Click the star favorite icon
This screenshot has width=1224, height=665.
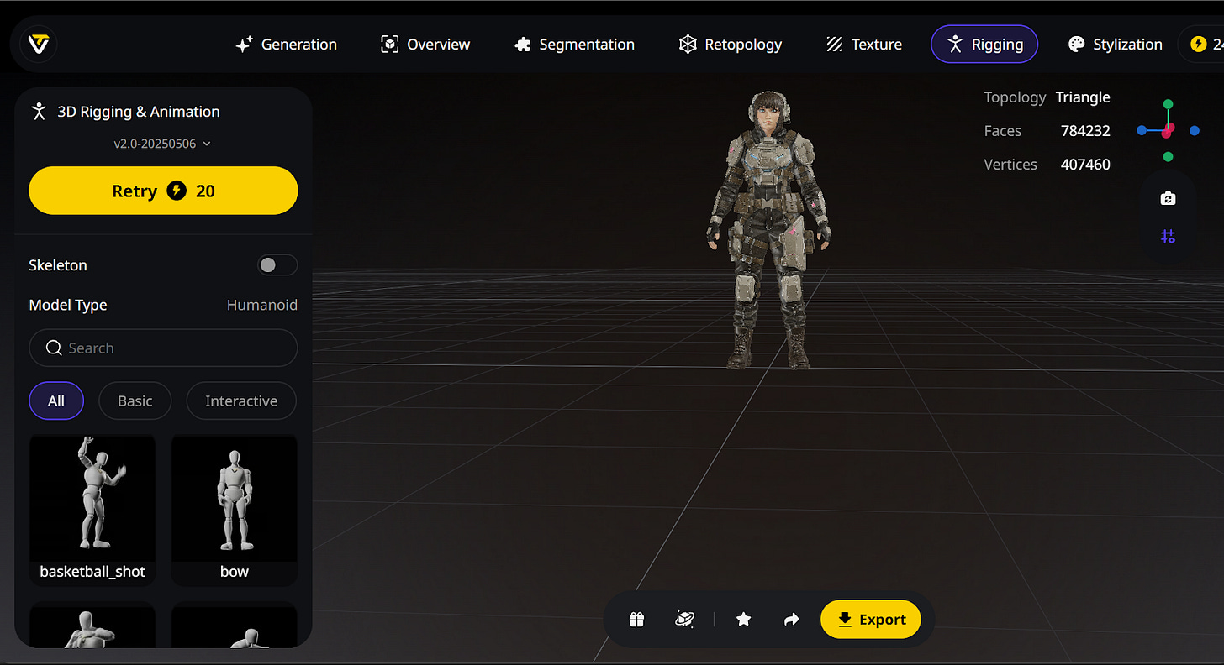tap(743, 620)
